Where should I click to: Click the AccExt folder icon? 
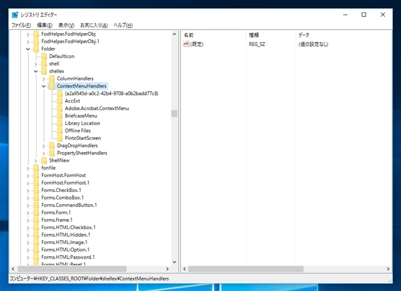60,101
